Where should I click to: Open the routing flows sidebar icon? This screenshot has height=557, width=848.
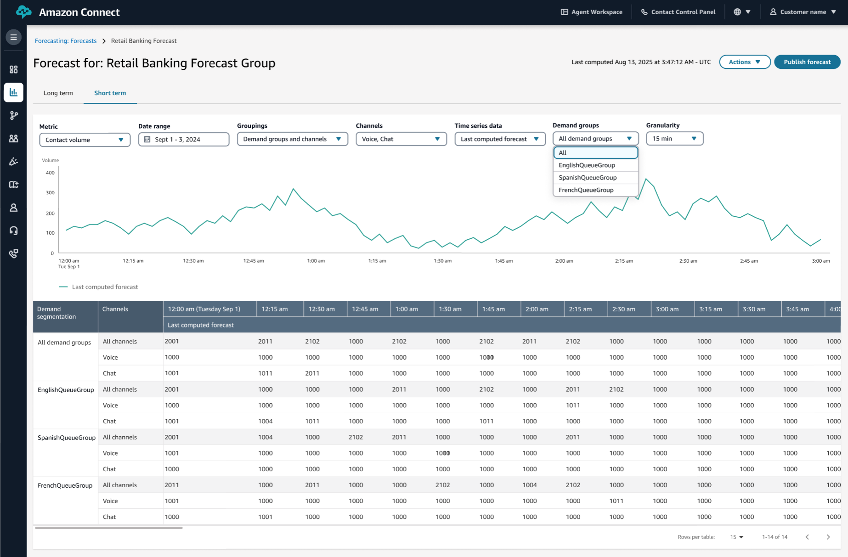[x=13, y=115]
